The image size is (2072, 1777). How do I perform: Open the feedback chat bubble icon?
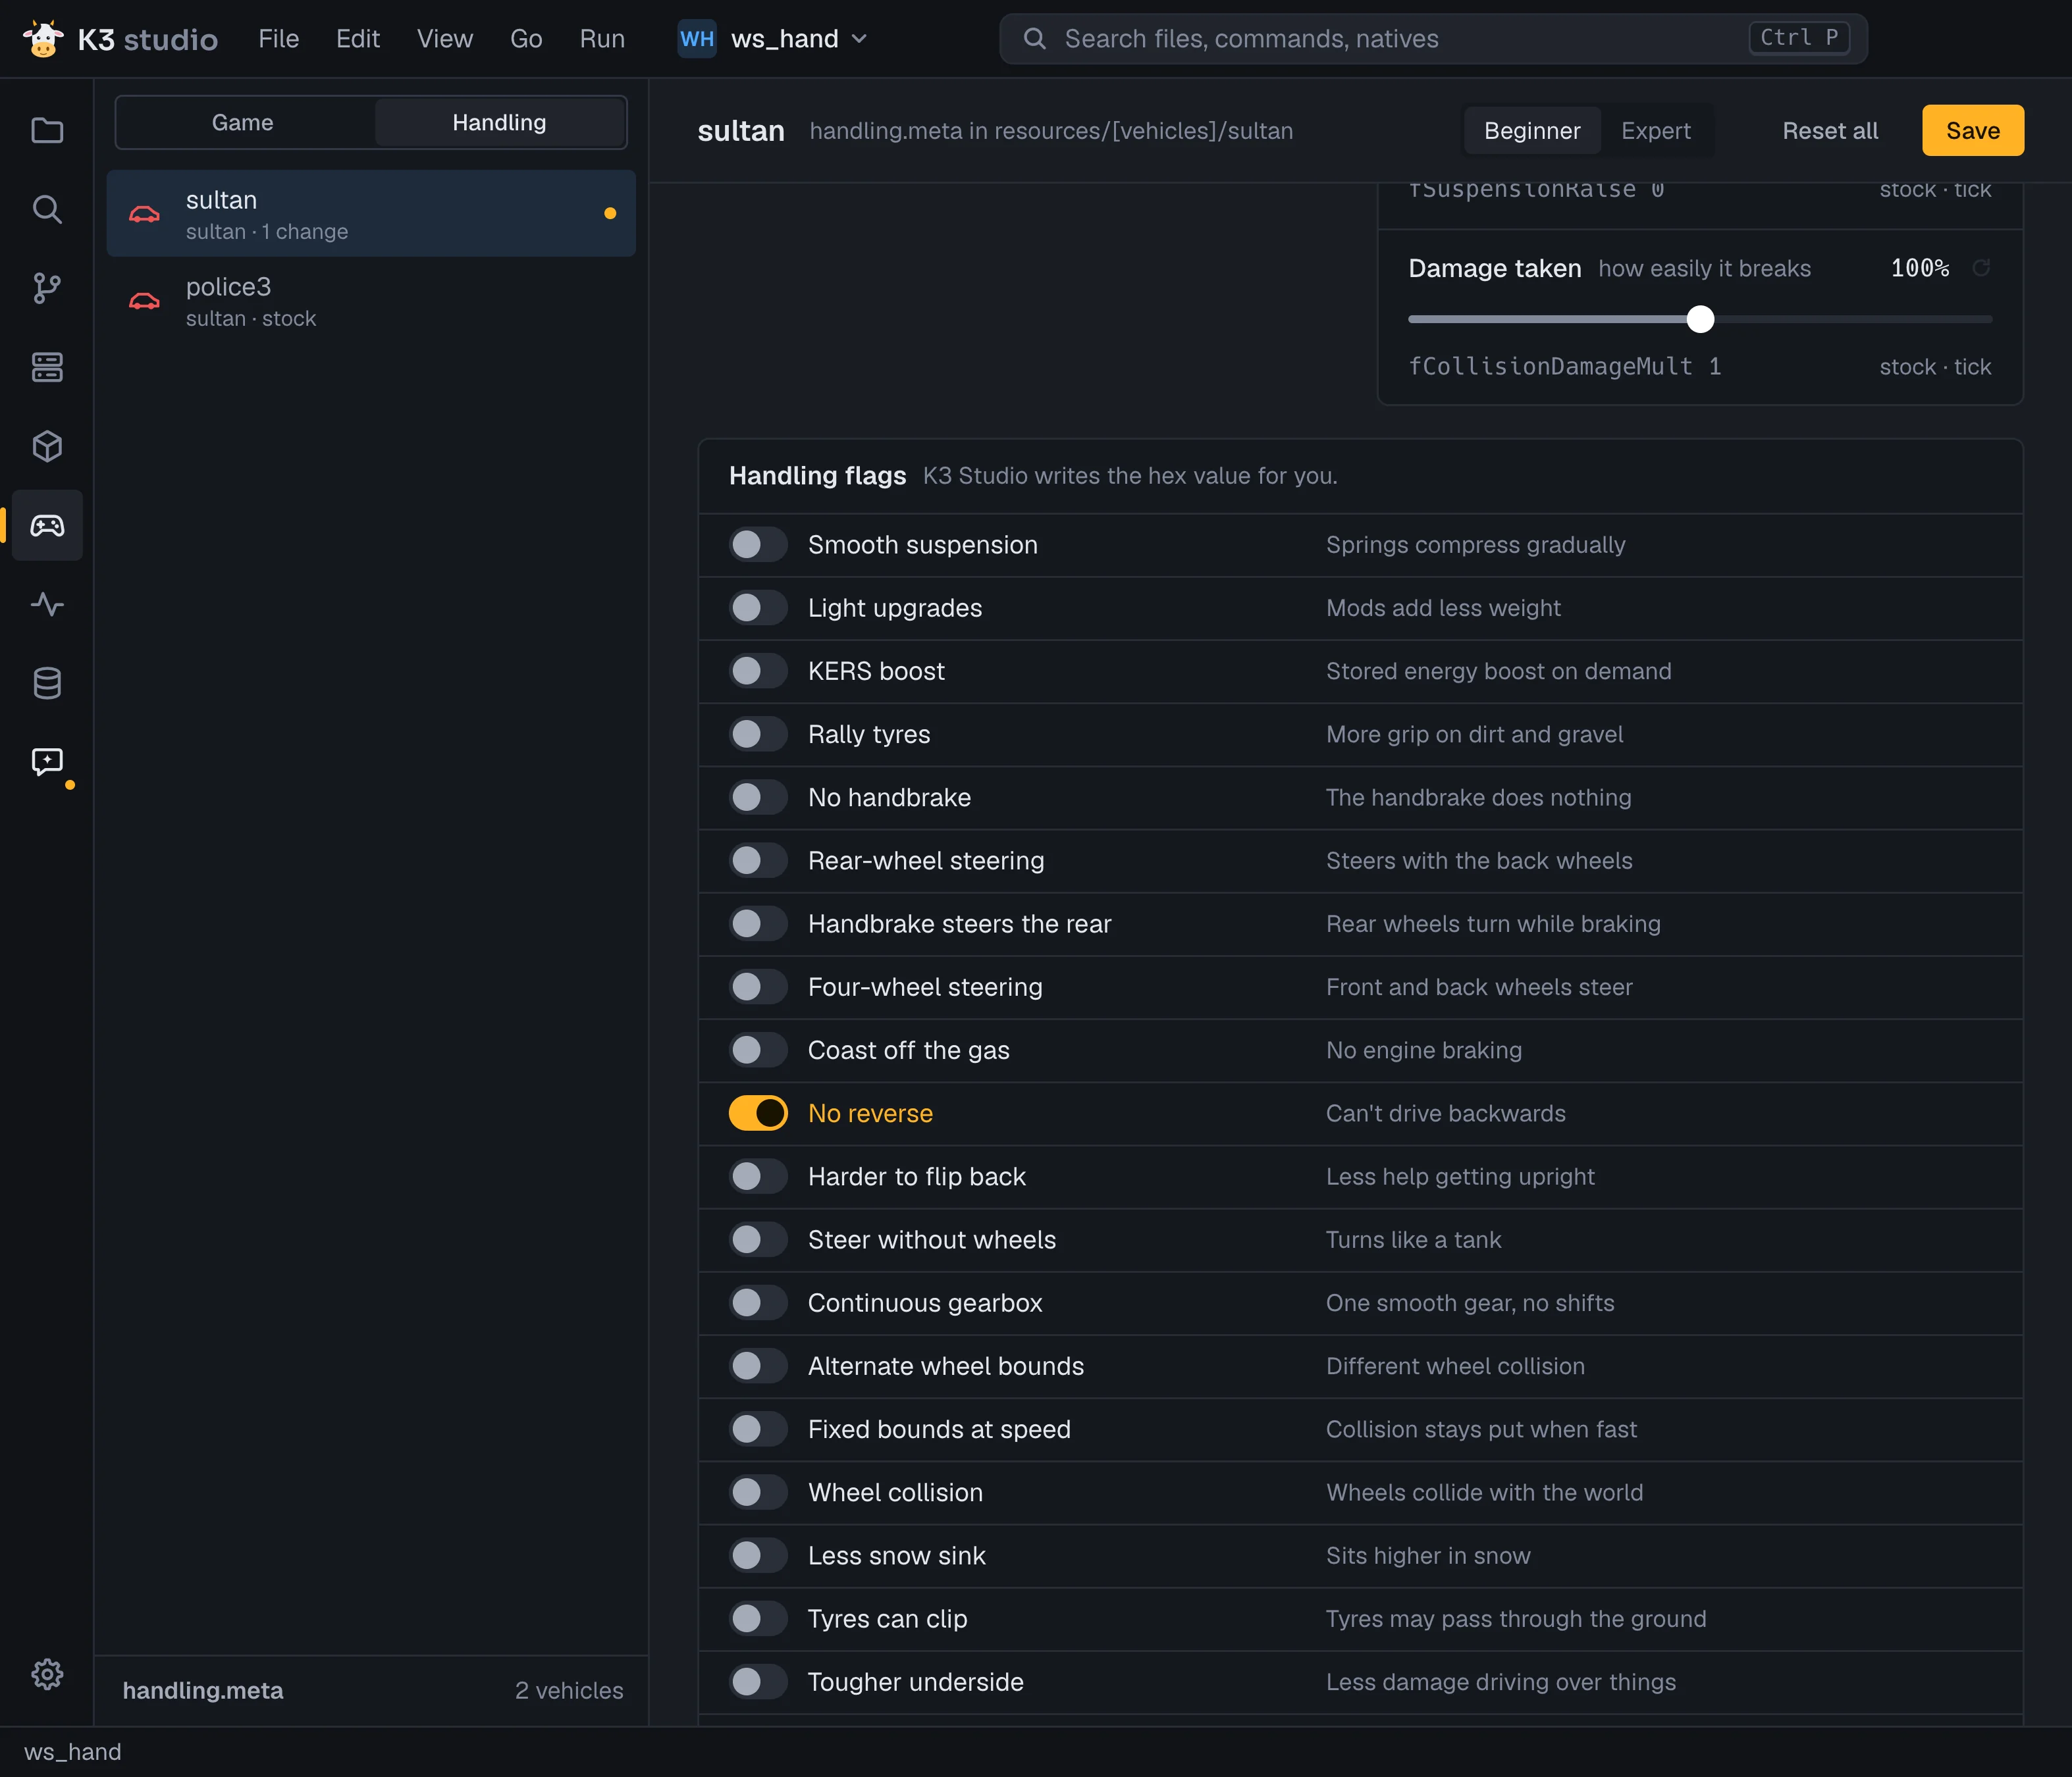coord(47,761)
